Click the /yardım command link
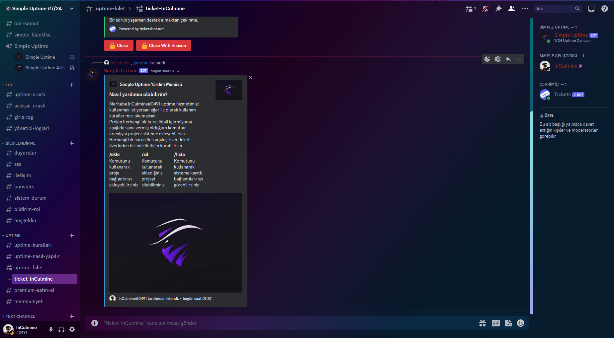 tap(141, 63)
